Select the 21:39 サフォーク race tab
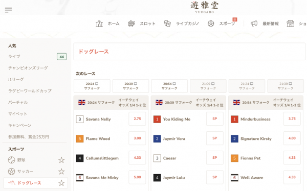This screenshot has width=307, height=191. (286, 86)
